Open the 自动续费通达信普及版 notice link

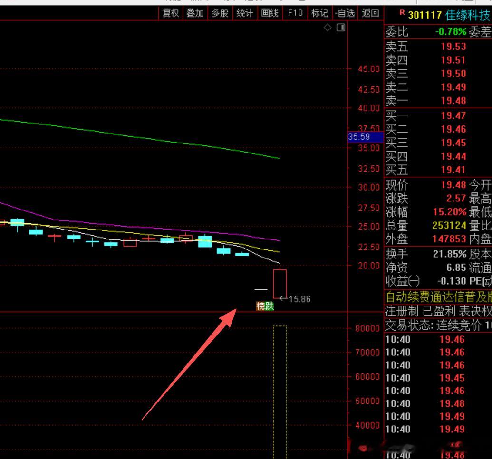(x=438, y=296)
